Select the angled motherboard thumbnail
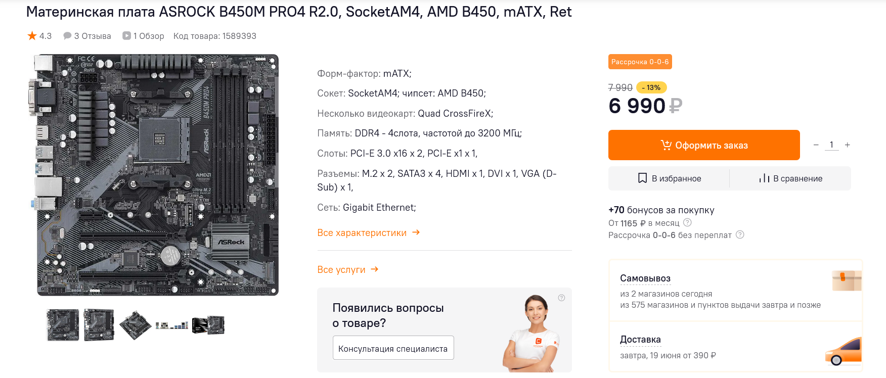 tap(135, 325)
